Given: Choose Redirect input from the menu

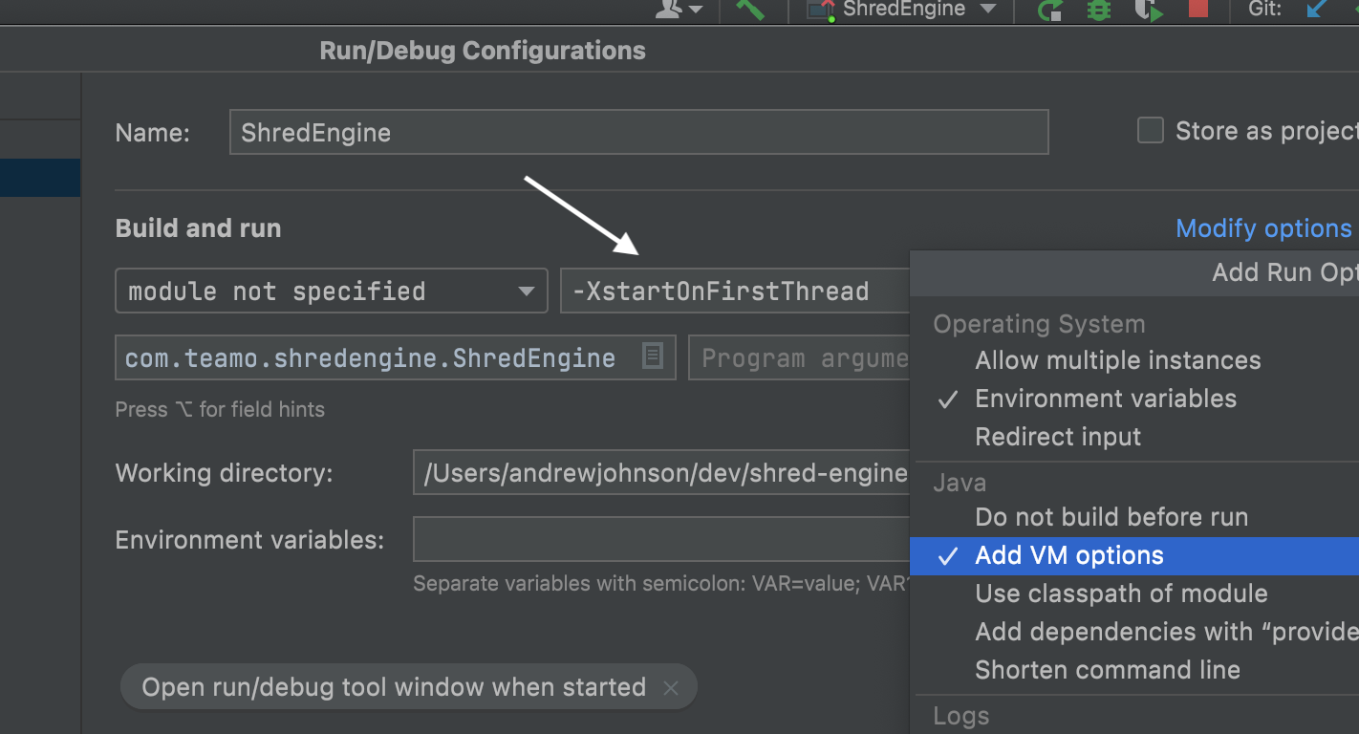Looking at the screenshot, I should [1136, 437].
